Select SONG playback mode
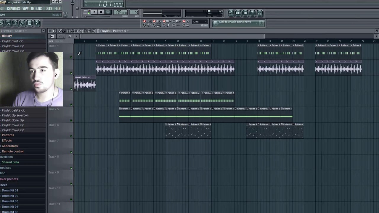Image resolution: width=379 pixels, height=213 pixels. tap(89, 13)
